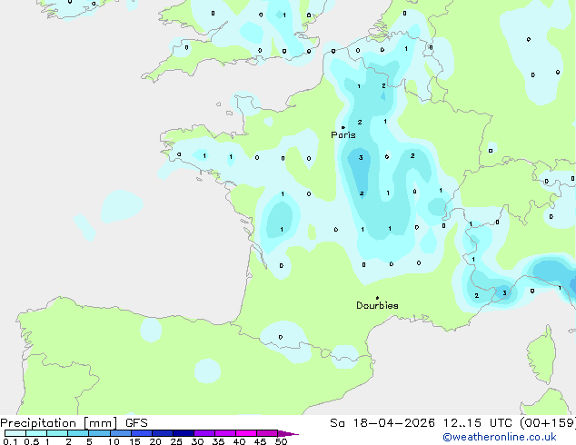Click the forecast date 'Sa 18-04-2026' text
Image resolution: width=576 pixels, height=445 pixels.
[x=382, y=423]
